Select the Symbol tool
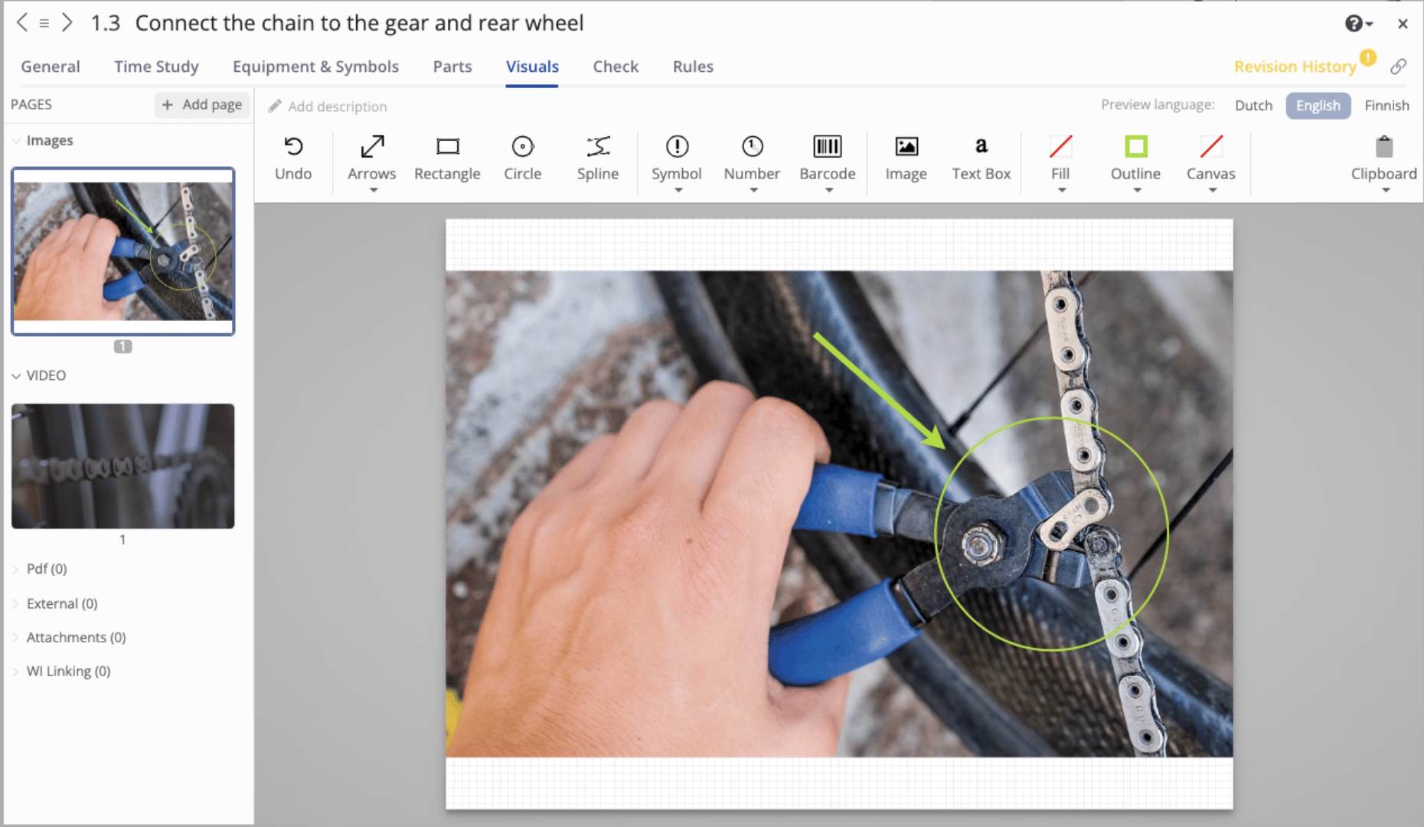This screenshot has width=1424, height=827. pos(676,157)
